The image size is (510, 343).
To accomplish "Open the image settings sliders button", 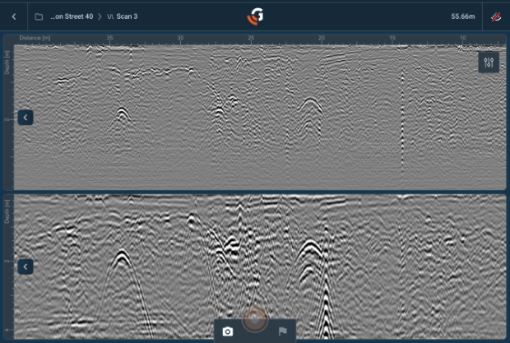I will tap(489, 63).
